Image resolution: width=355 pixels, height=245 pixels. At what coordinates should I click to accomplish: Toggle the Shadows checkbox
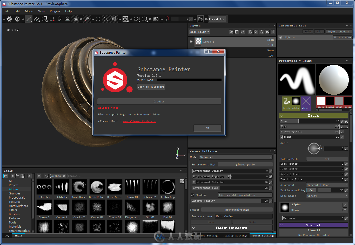pyautogui.click(x=192, y=195)
